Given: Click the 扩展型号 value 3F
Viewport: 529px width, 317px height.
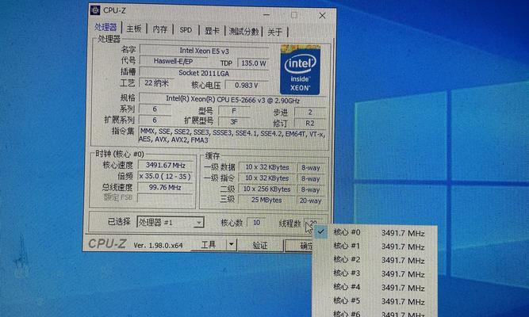Looking at the screenshot, I should pos(234,122).
